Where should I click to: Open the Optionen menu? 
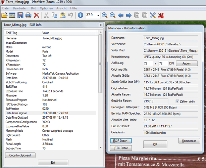tap(46, 8)
